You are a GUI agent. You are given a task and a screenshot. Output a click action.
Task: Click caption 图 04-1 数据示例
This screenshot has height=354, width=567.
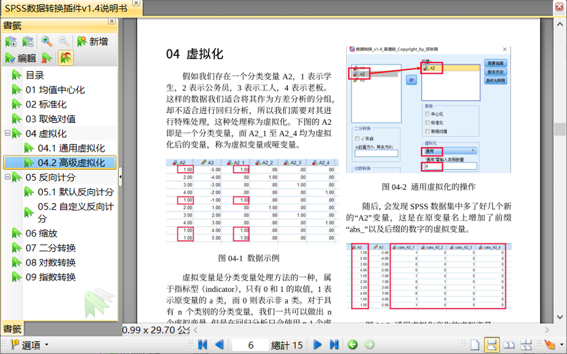click(249, 258)
